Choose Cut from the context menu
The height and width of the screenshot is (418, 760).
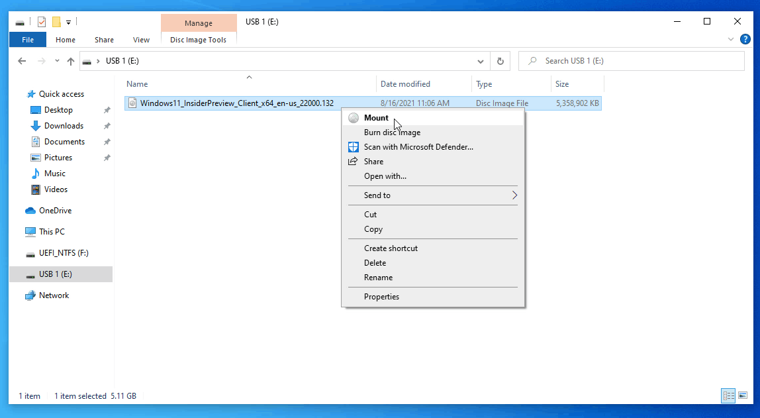[x=433, y=215]
